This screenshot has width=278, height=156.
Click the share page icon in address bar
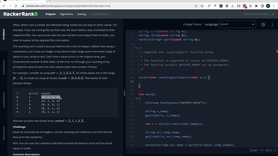(196, 6)
